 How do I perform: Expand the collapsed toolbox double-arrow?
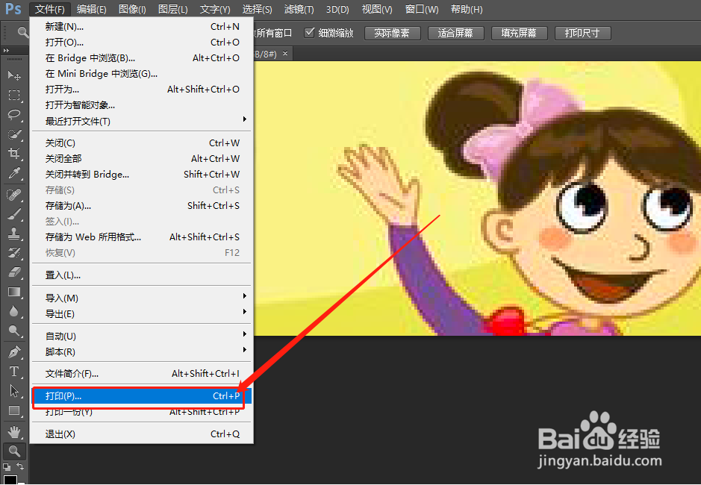pyautogui.click(x=6, y=51)
